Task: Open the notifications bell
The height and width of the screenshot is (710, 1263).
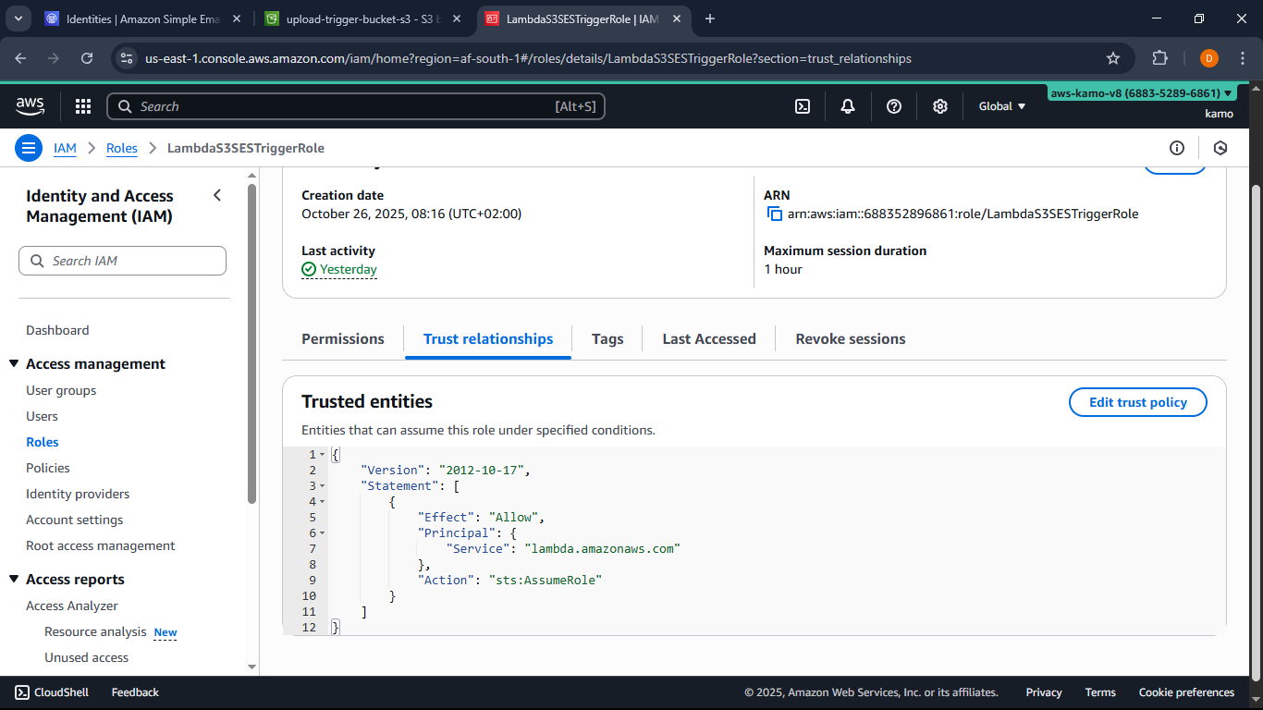Action: coord(848,106)
